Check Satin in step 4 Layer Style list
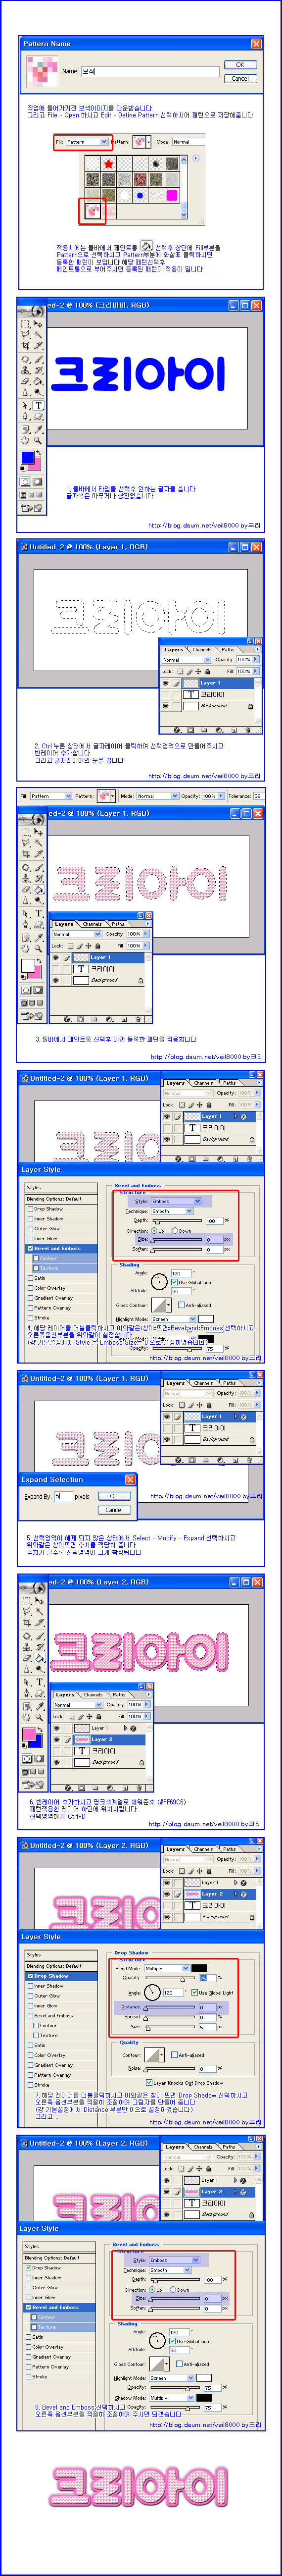This screenshot has height=2576, width=282. pos(30,1278)
